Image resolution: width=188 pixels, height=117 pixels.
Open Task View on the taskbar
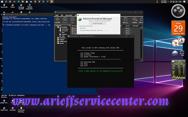pyautogui.click(x=10, y=2)
